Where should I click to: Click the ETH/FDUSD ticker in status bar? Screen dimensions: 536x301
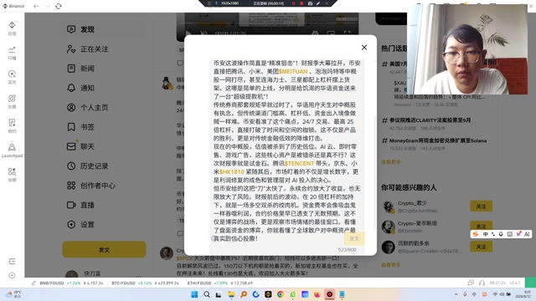[219, 283]
